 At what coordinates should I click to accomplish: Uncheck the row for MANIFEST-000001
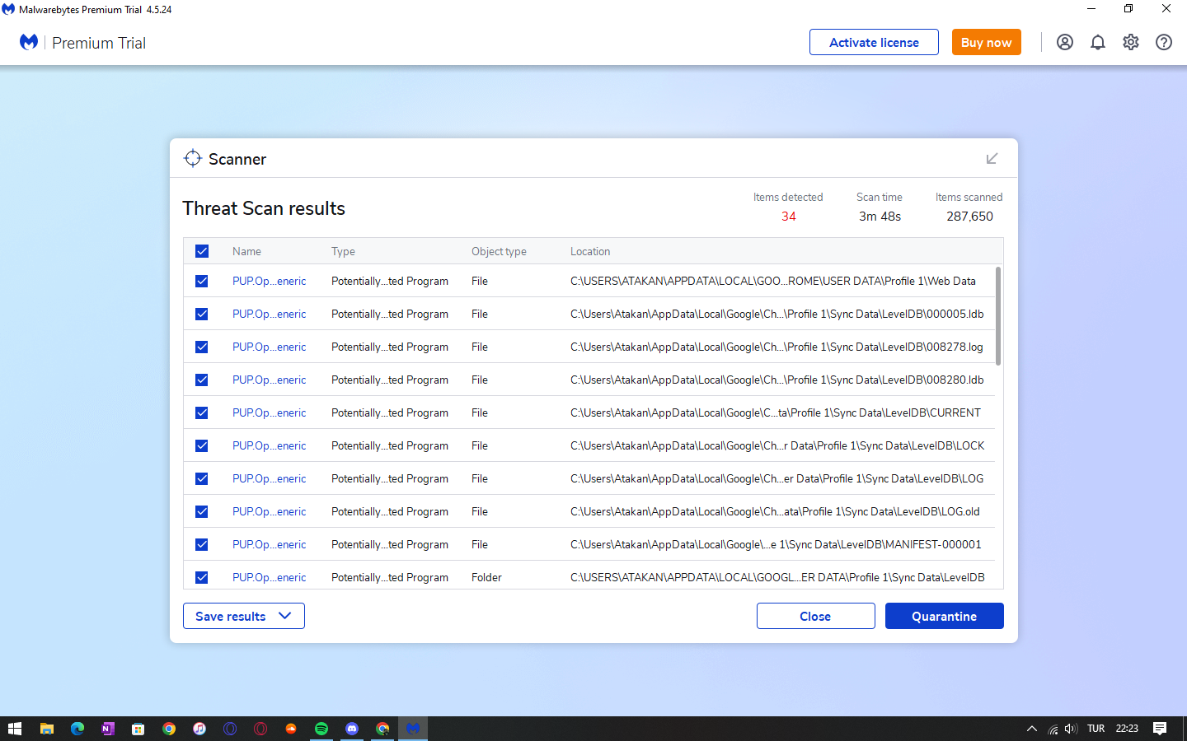[202, 544]
